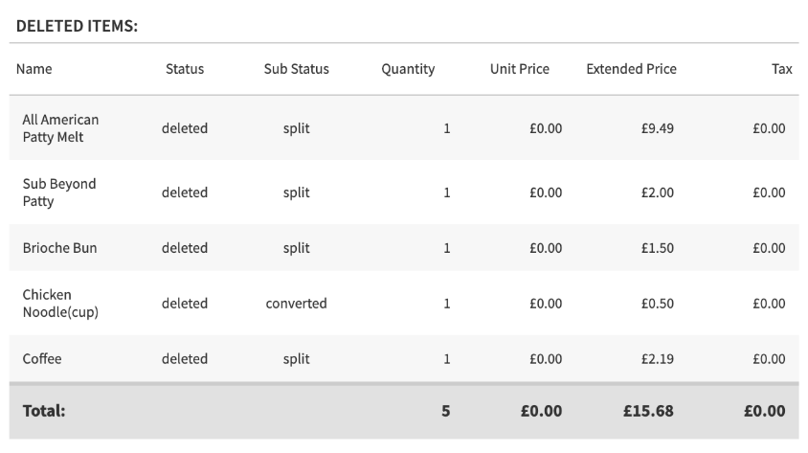
Task: Click the Extended Price column header
Action: click(631, 69)
